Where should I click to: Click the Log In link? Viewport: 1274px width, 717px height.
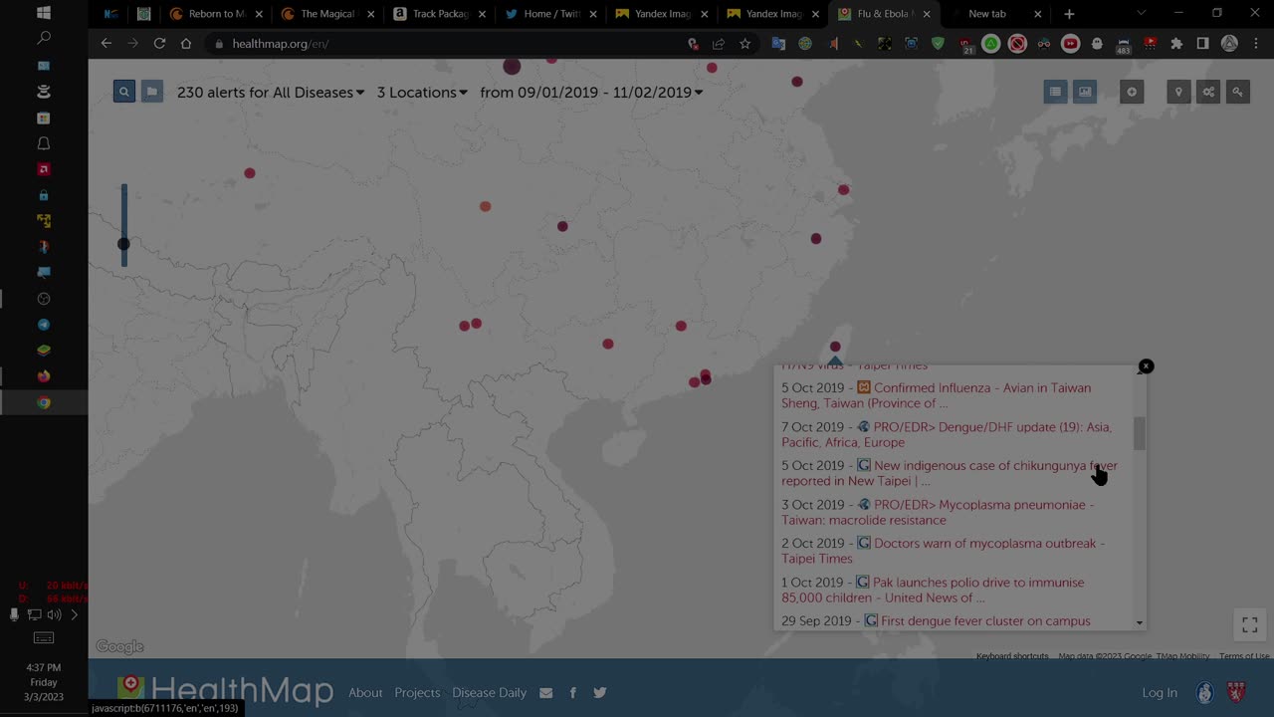[x=1160, y=693]
